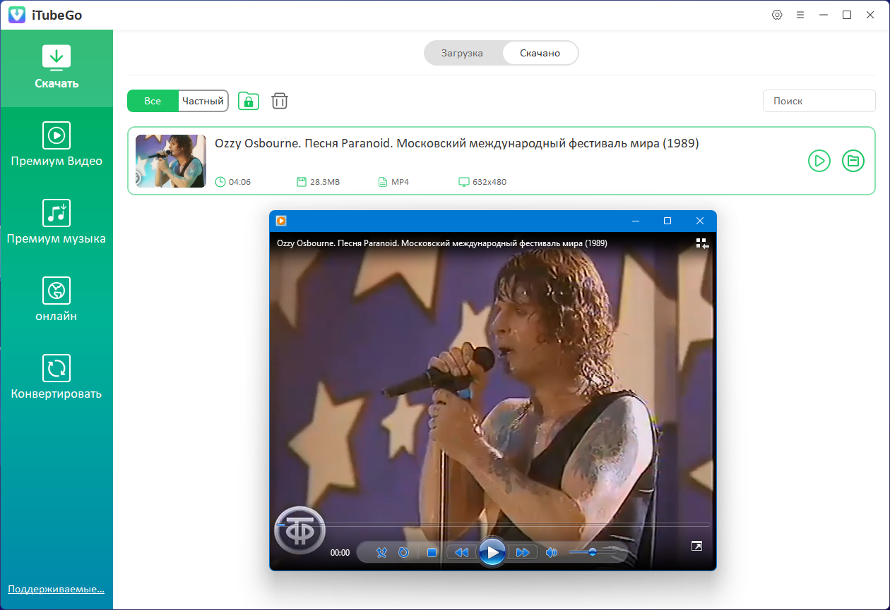Click the green private lock folder icon
This screenshot has width=890, height=610.
coord(249,101)
